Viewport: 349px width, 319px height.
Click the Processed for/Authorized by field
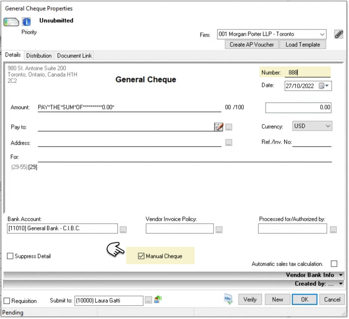292,229
